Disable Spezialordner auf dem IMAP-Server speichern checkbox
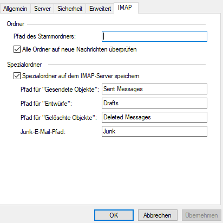This screenshot has width=223, height=223. coord(17,76)
